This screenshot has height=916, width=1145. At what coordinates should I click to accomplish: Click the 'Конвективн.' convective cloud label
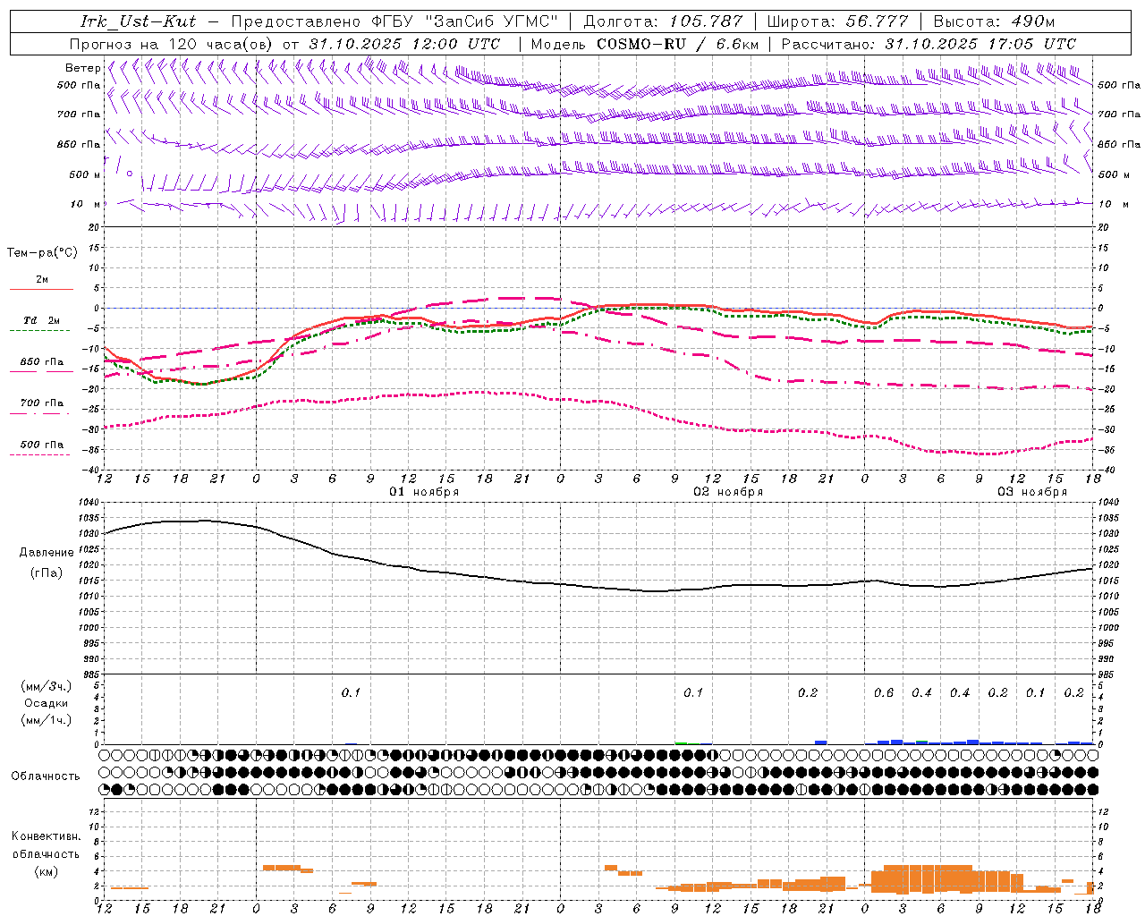47,836
